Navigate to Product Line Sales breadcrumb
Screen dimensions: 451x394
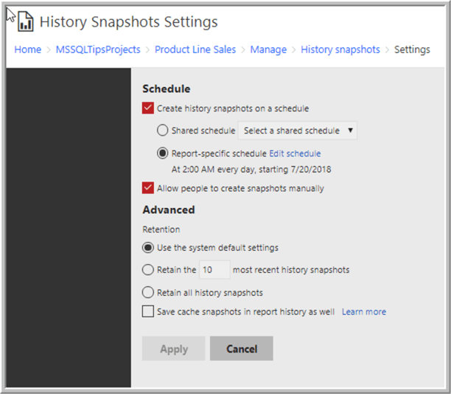coord(195,49)
